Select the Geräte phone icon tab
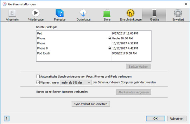Viewport: 190px width, 124px height. [155, 15]
